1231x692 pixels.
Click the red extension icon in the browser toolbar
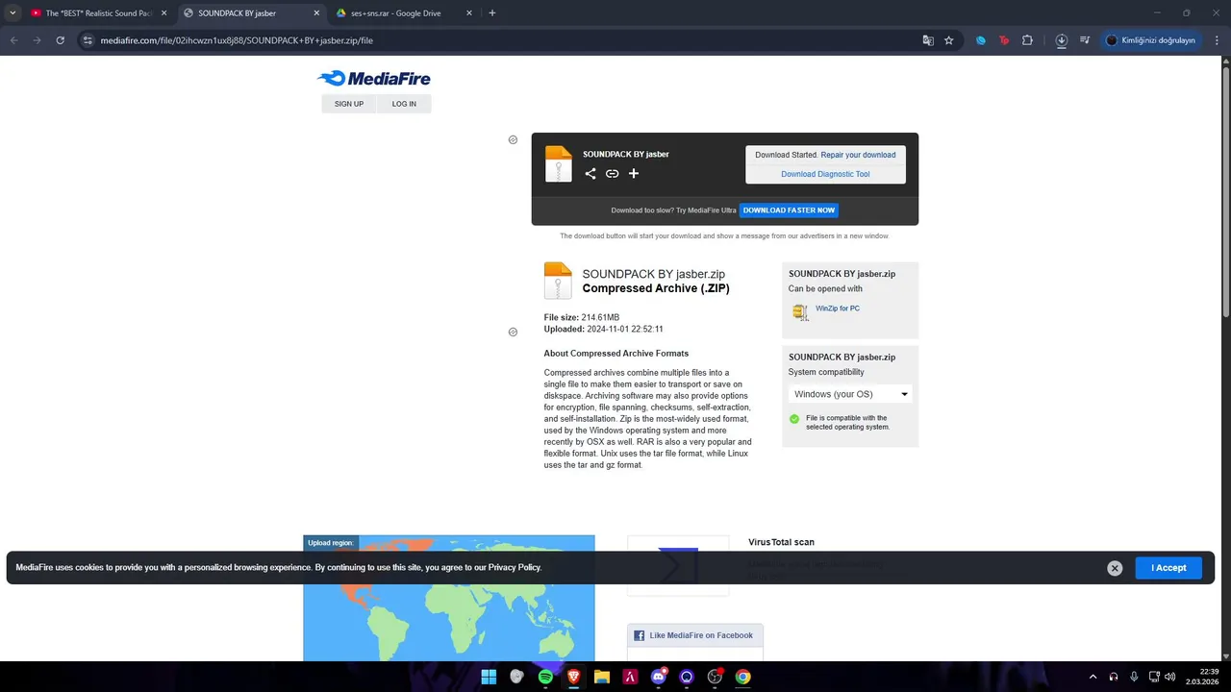1004,40
